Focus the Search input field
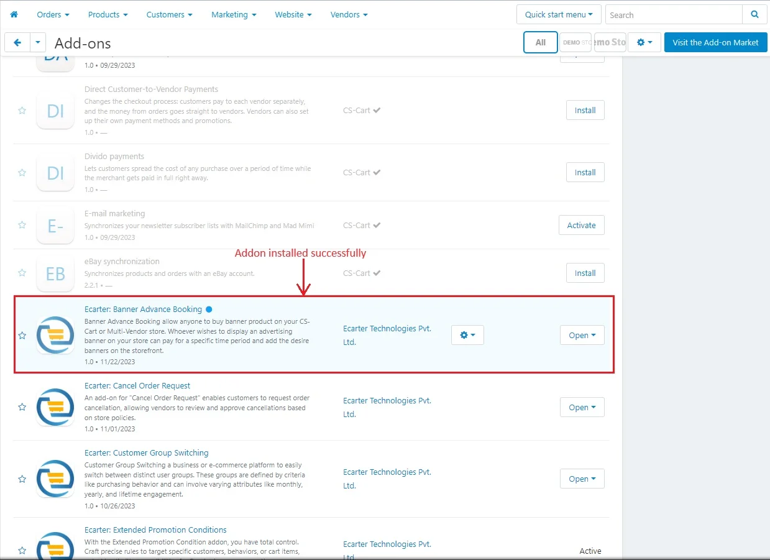 (674, 15)
